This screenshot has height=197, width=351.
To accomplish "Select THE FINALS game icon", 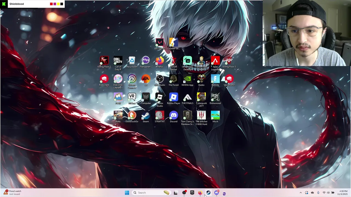I will tap(188, 99).
